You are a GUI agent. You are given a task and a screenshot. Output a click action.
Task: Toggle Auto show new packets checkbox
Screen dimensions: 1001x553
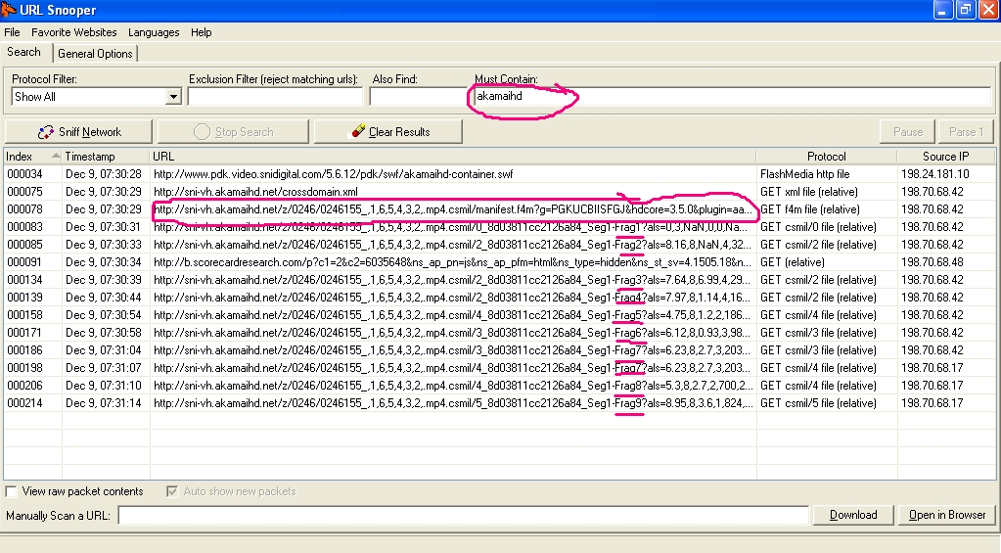tap(172, 491)
